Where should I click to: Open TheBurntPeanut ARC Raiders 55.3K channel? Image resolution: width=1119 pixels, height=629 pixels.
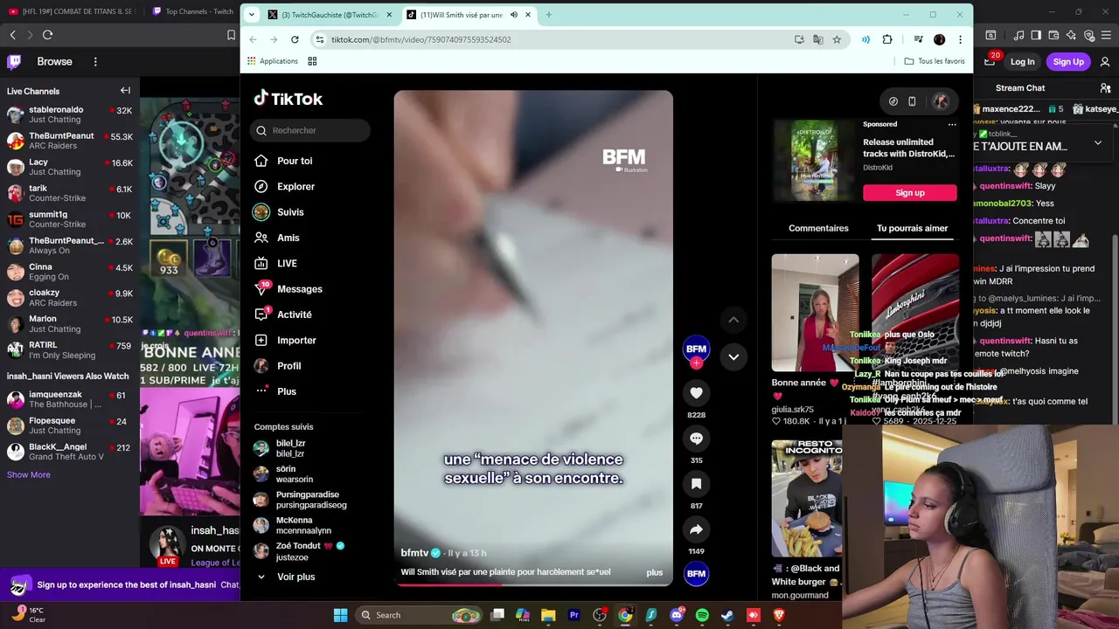coord(70,141)
